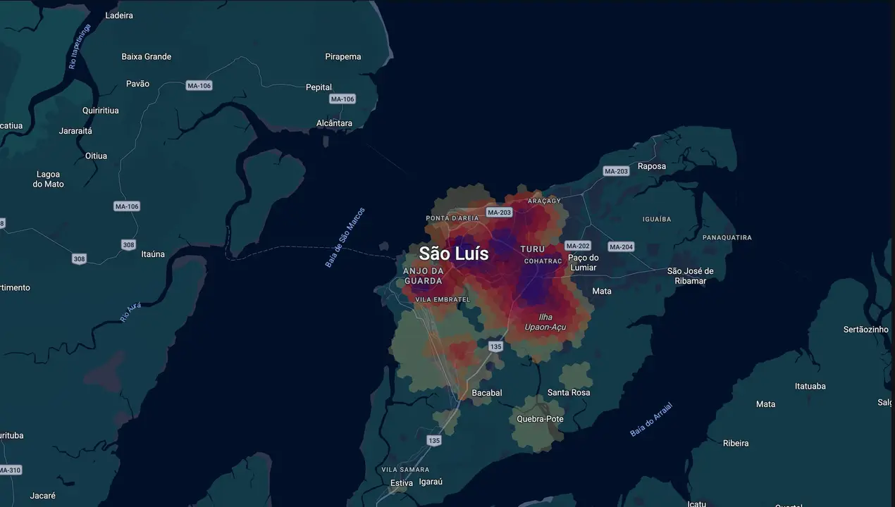The width and height of the screenshot is (895, 507).
Task: Select the Quiriritiua label
Action: (101, 111)
